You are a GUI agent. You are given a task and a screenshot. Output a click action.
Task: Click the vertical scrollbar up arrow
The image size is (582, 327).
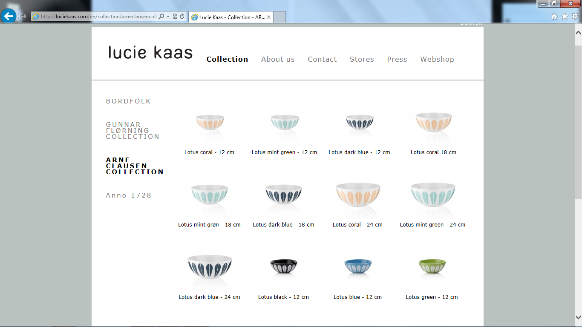[578, 32]
